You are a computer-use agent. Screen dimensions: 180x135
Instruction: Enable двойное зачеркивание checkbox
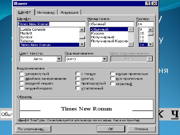point(21,78)
